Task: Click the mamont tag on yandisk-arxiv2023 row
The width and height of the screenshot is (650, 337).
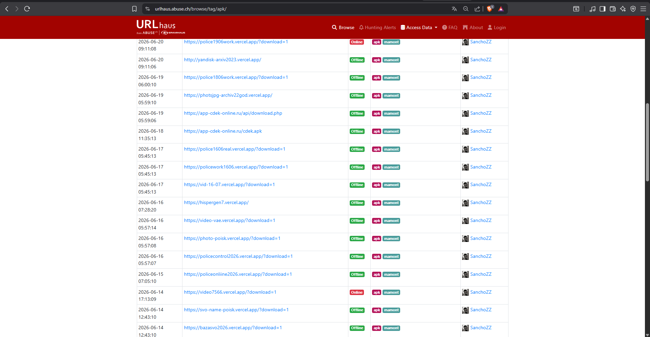Action: 391,60
